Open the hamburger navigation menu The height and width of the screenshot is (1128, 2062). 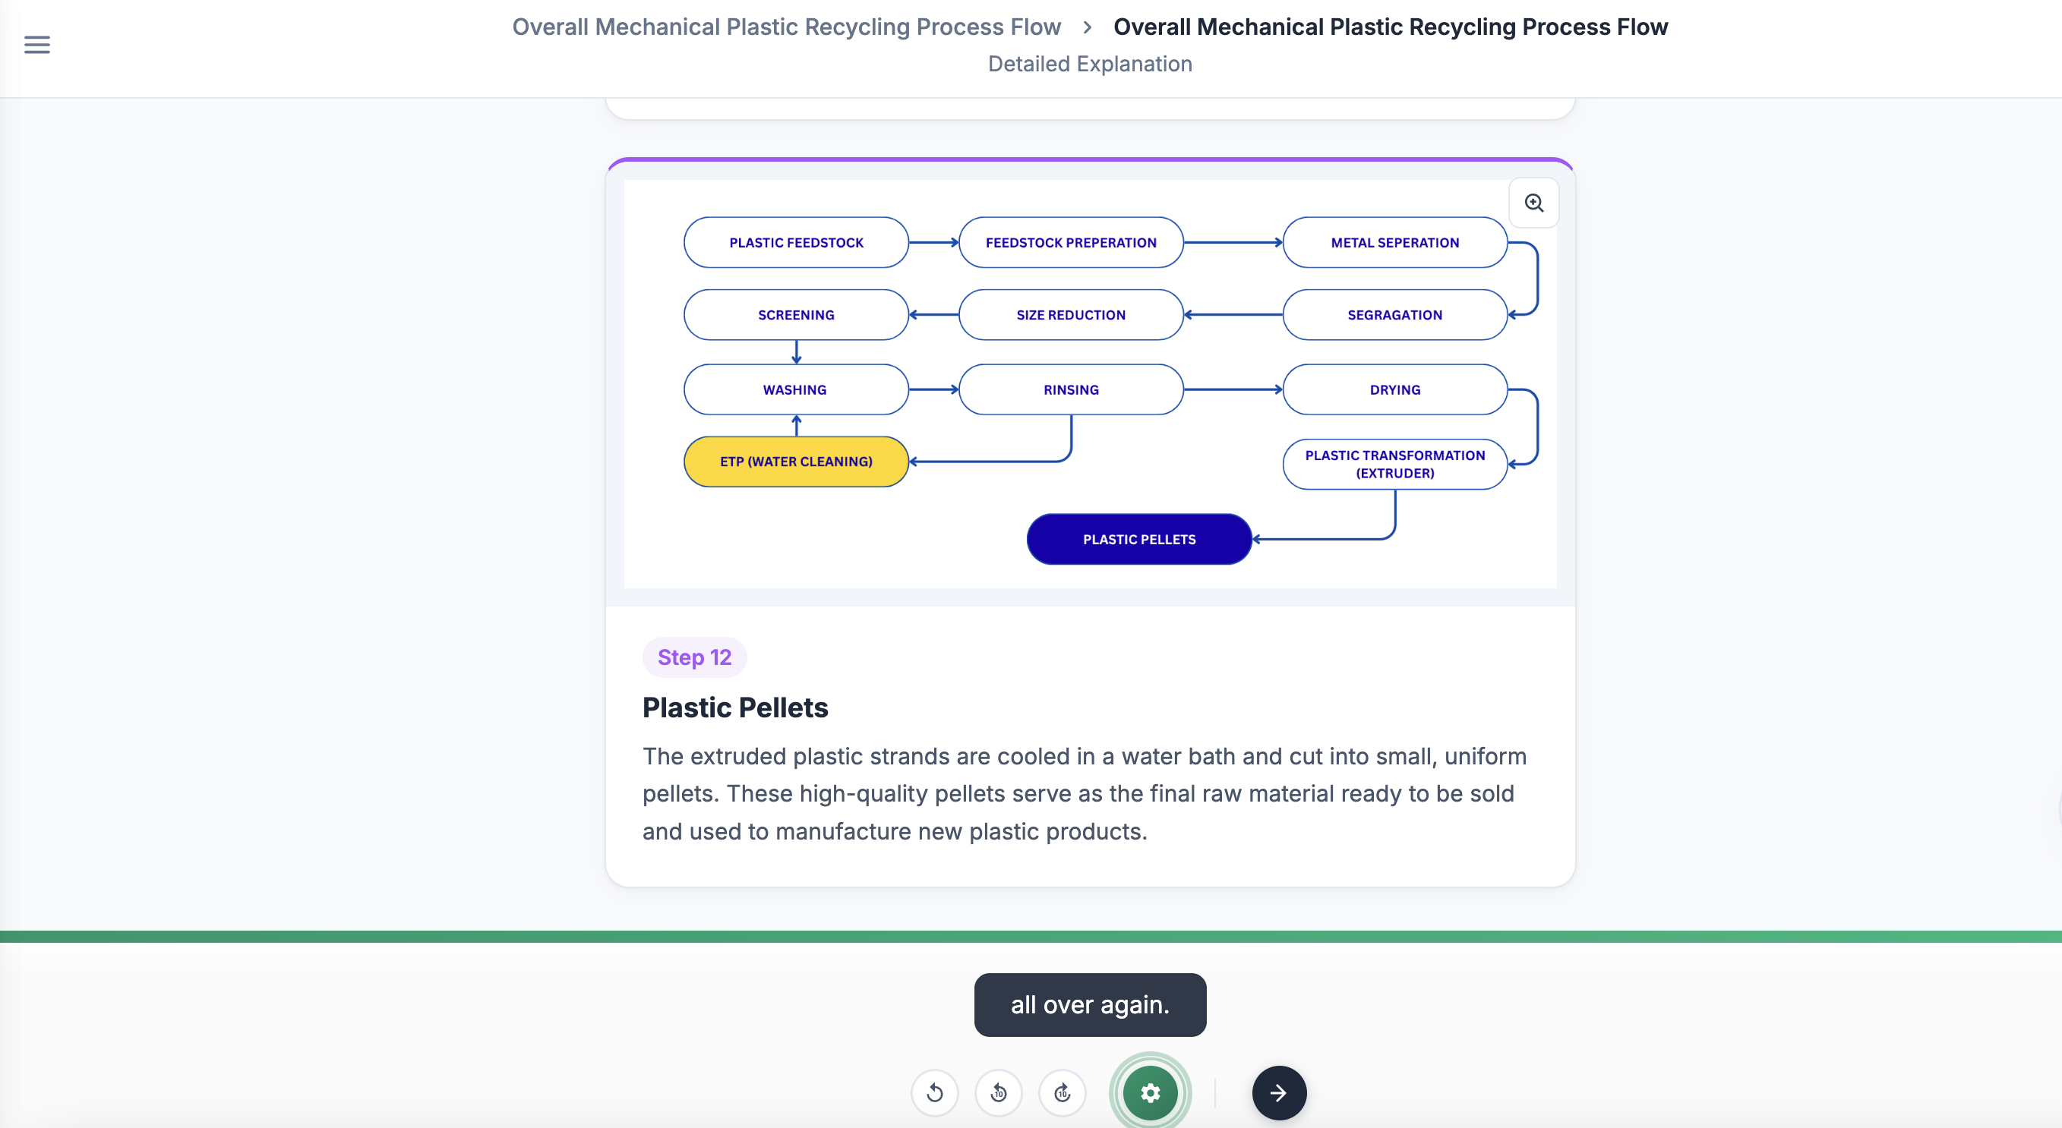click(x=36, y=45)
